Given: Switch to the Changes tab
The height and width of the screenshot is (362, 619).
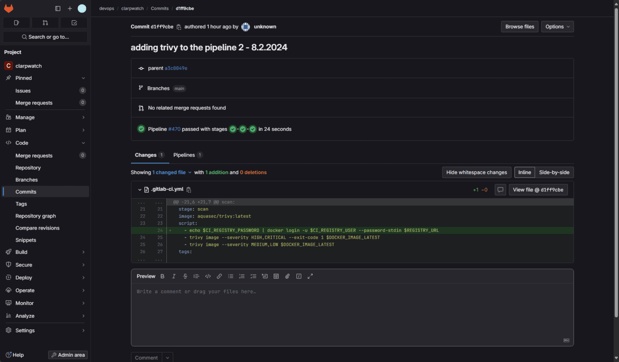Looking at the screenshot, I should pos(150,155).
